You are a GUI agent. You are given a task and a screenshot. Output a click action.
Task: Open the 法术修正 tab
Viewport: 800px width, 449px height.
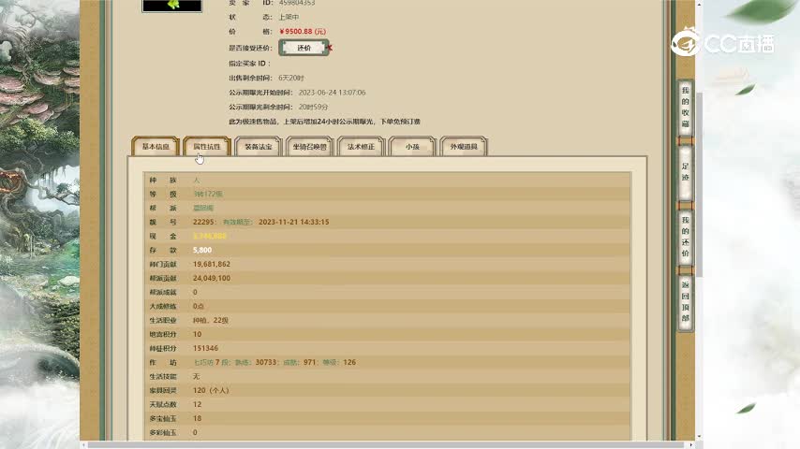click(x=361, y=146)
